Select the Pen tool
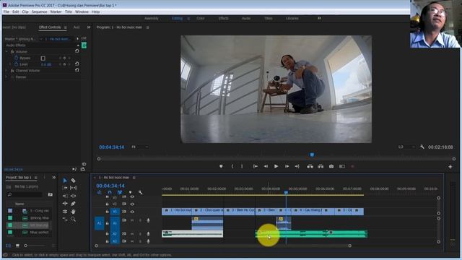 (x=73, y=204)
